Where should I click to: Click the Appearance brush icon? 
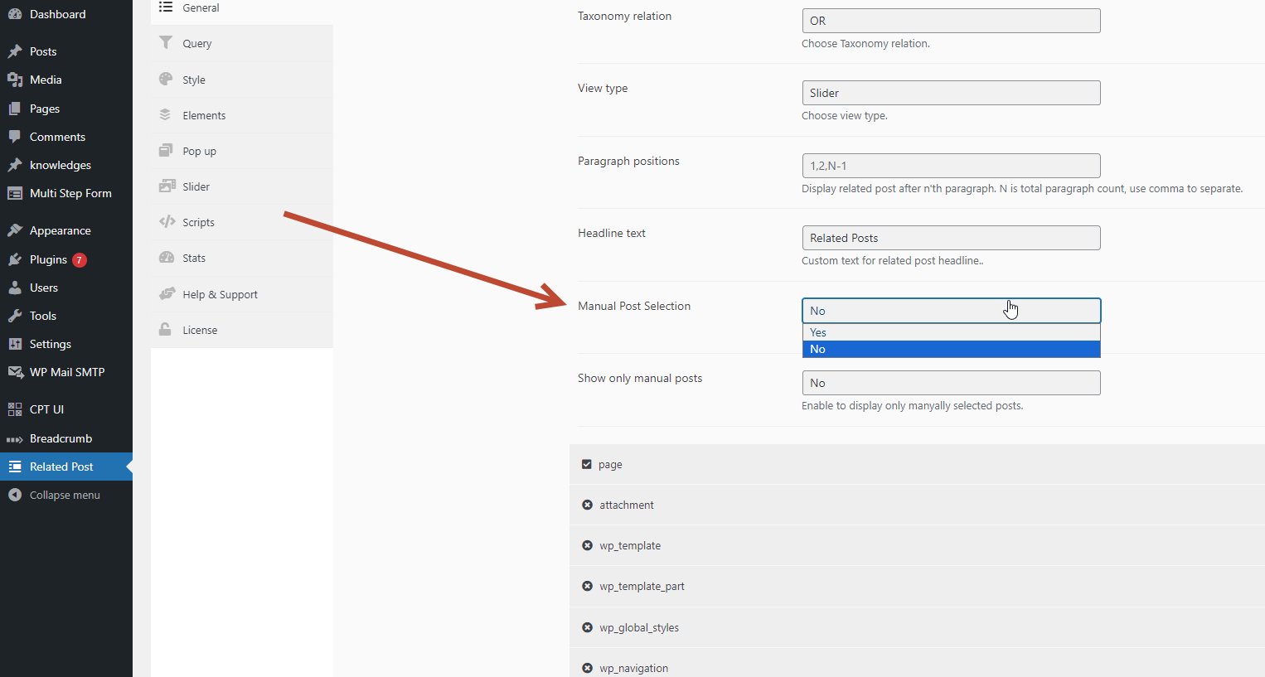click(x=15, y=230)
